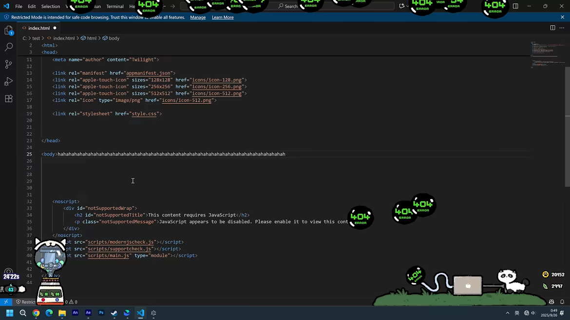
Task: Open the Source Control view
Action: [9, 64]
